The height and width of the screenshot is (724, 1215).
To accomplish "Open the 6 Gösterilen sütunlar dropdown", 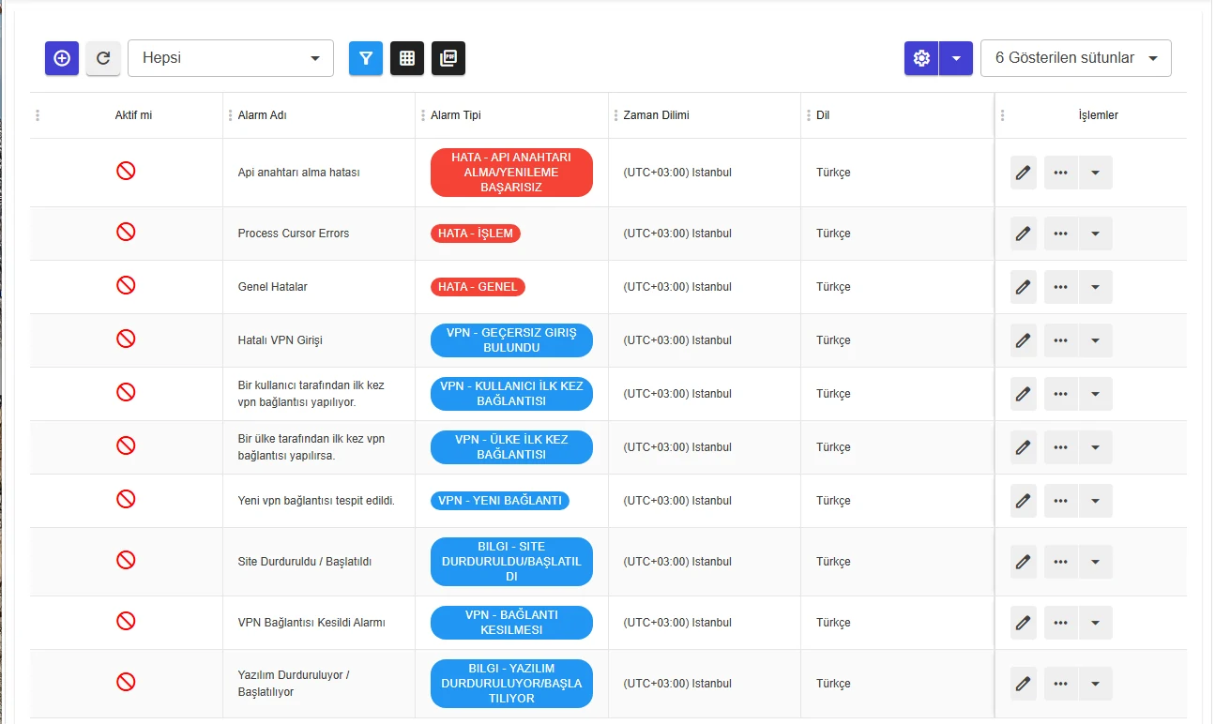I will click(1076, 58).
